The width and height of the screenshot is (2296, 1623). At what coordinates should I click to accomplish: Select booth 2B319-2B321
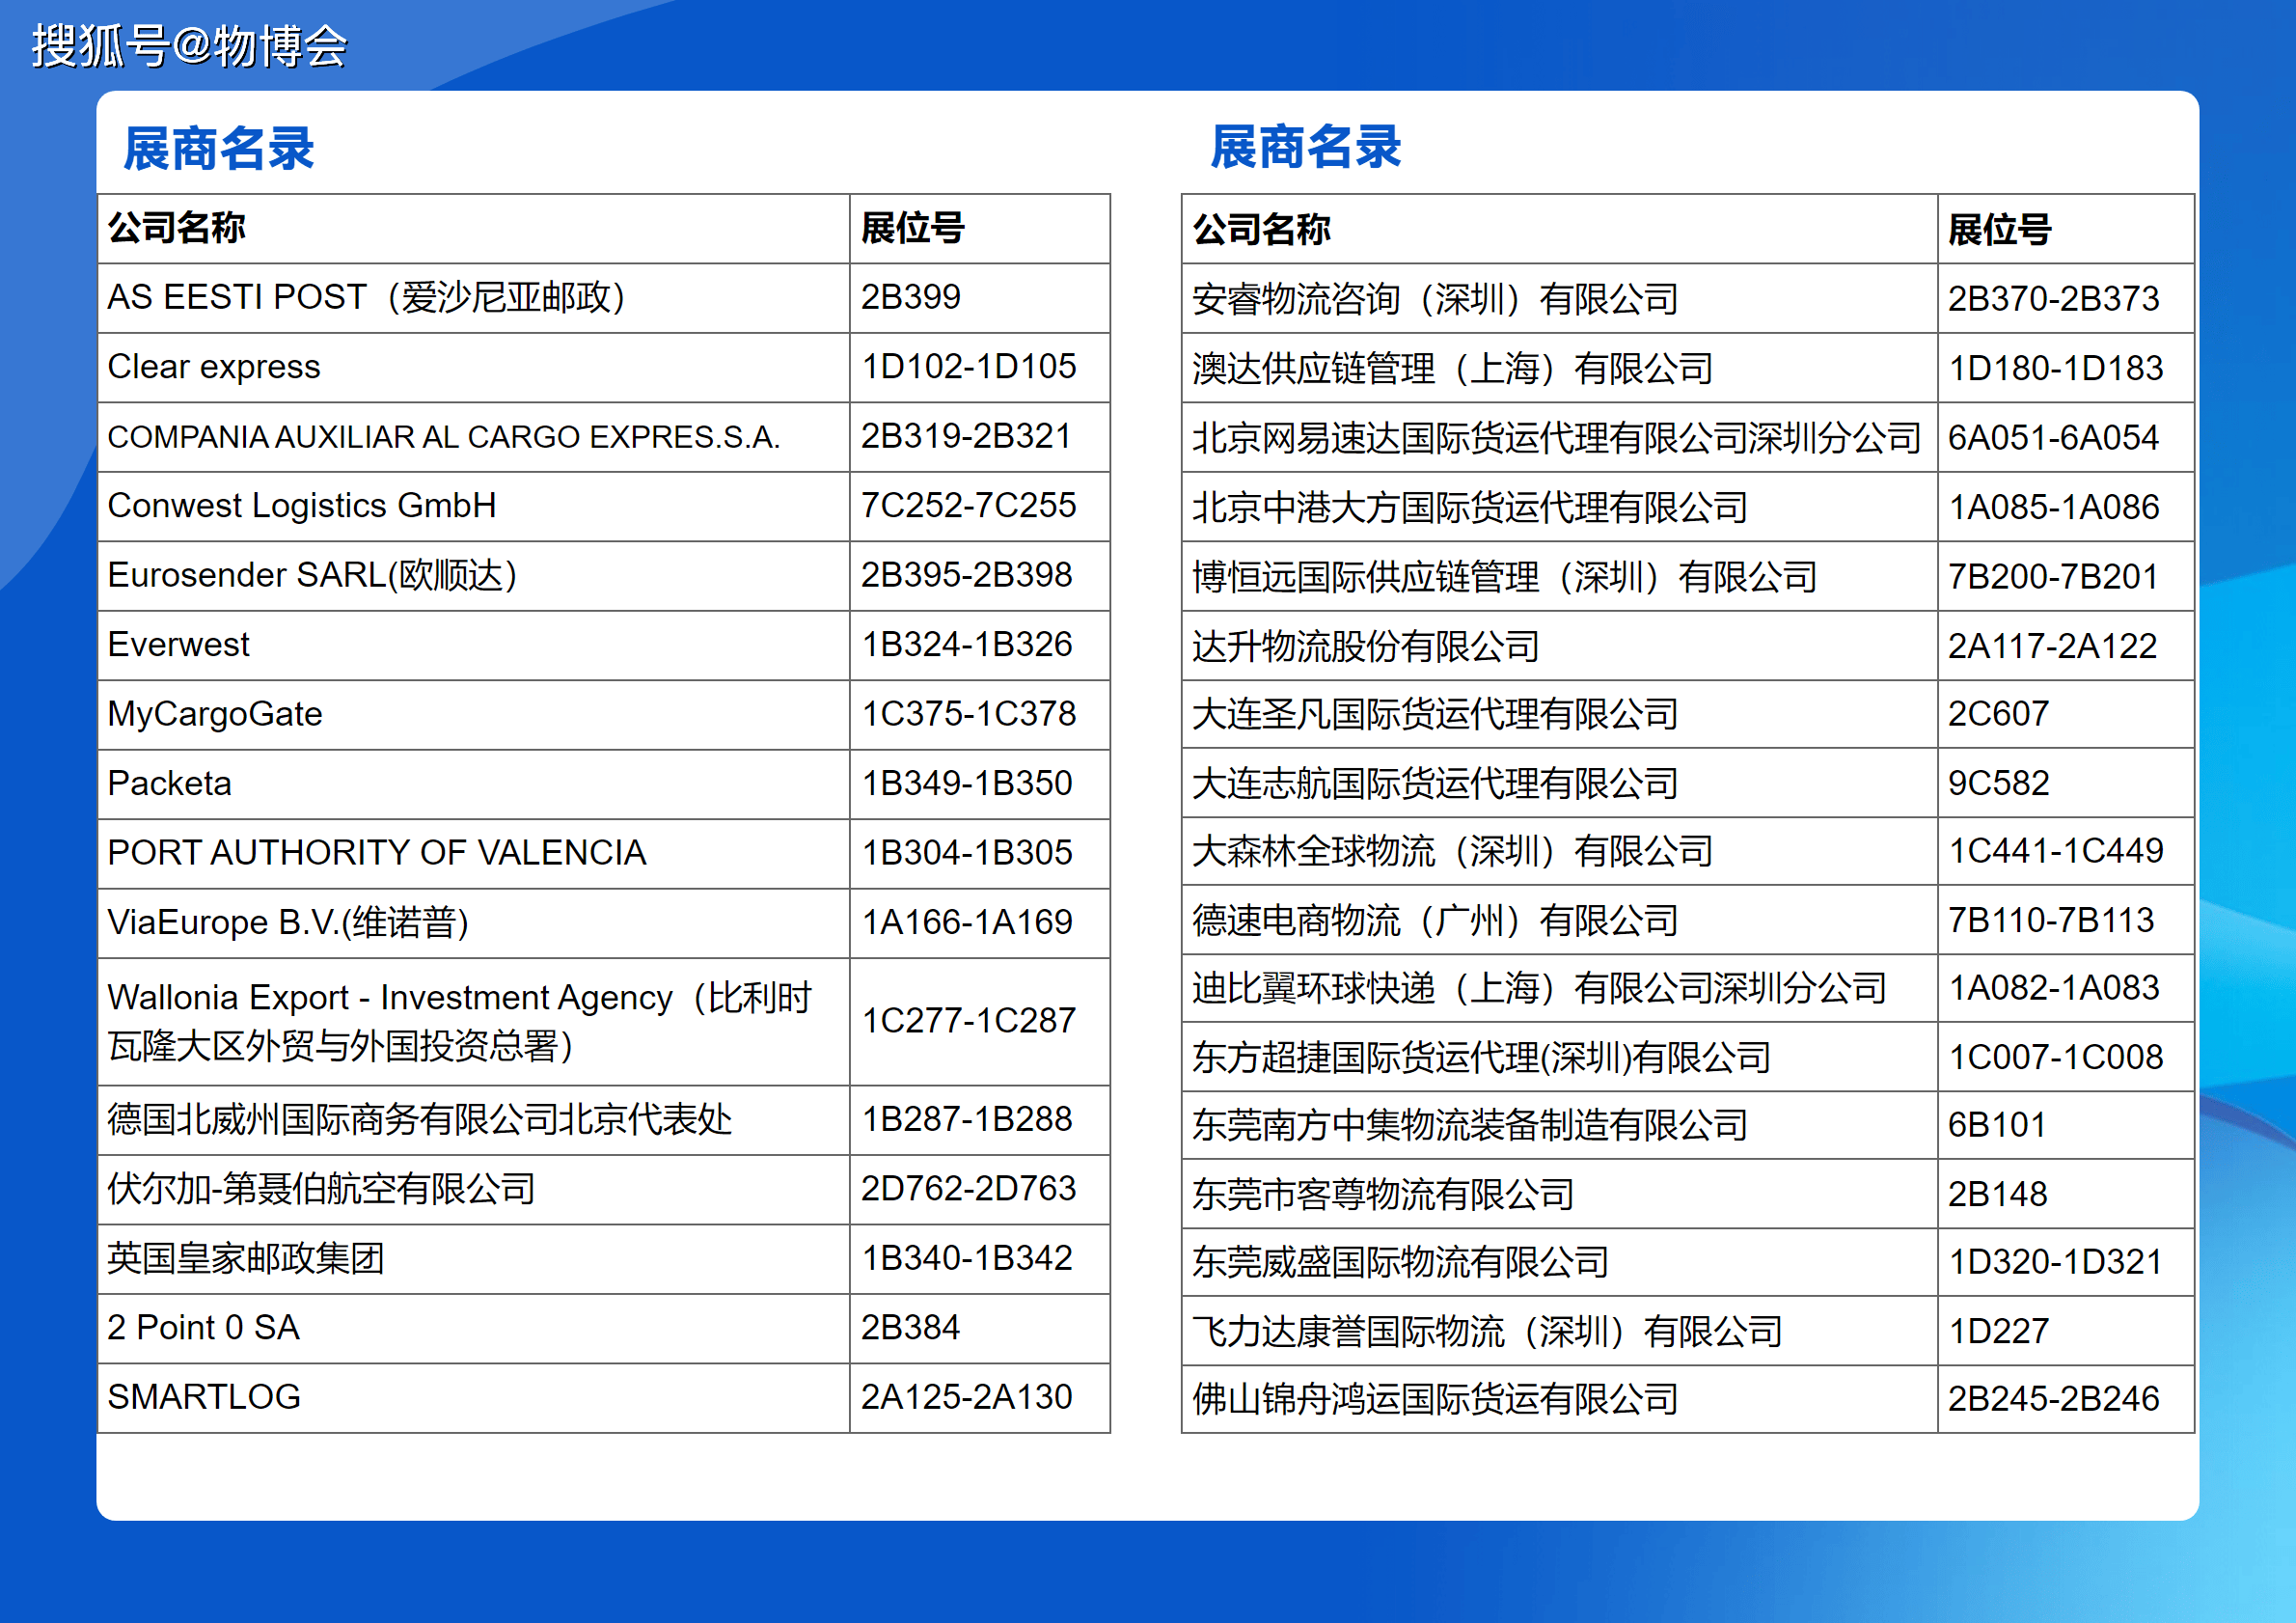[966, 436]
